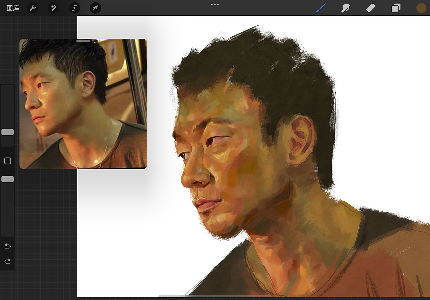Select the Brush tool

pos(320,8)
